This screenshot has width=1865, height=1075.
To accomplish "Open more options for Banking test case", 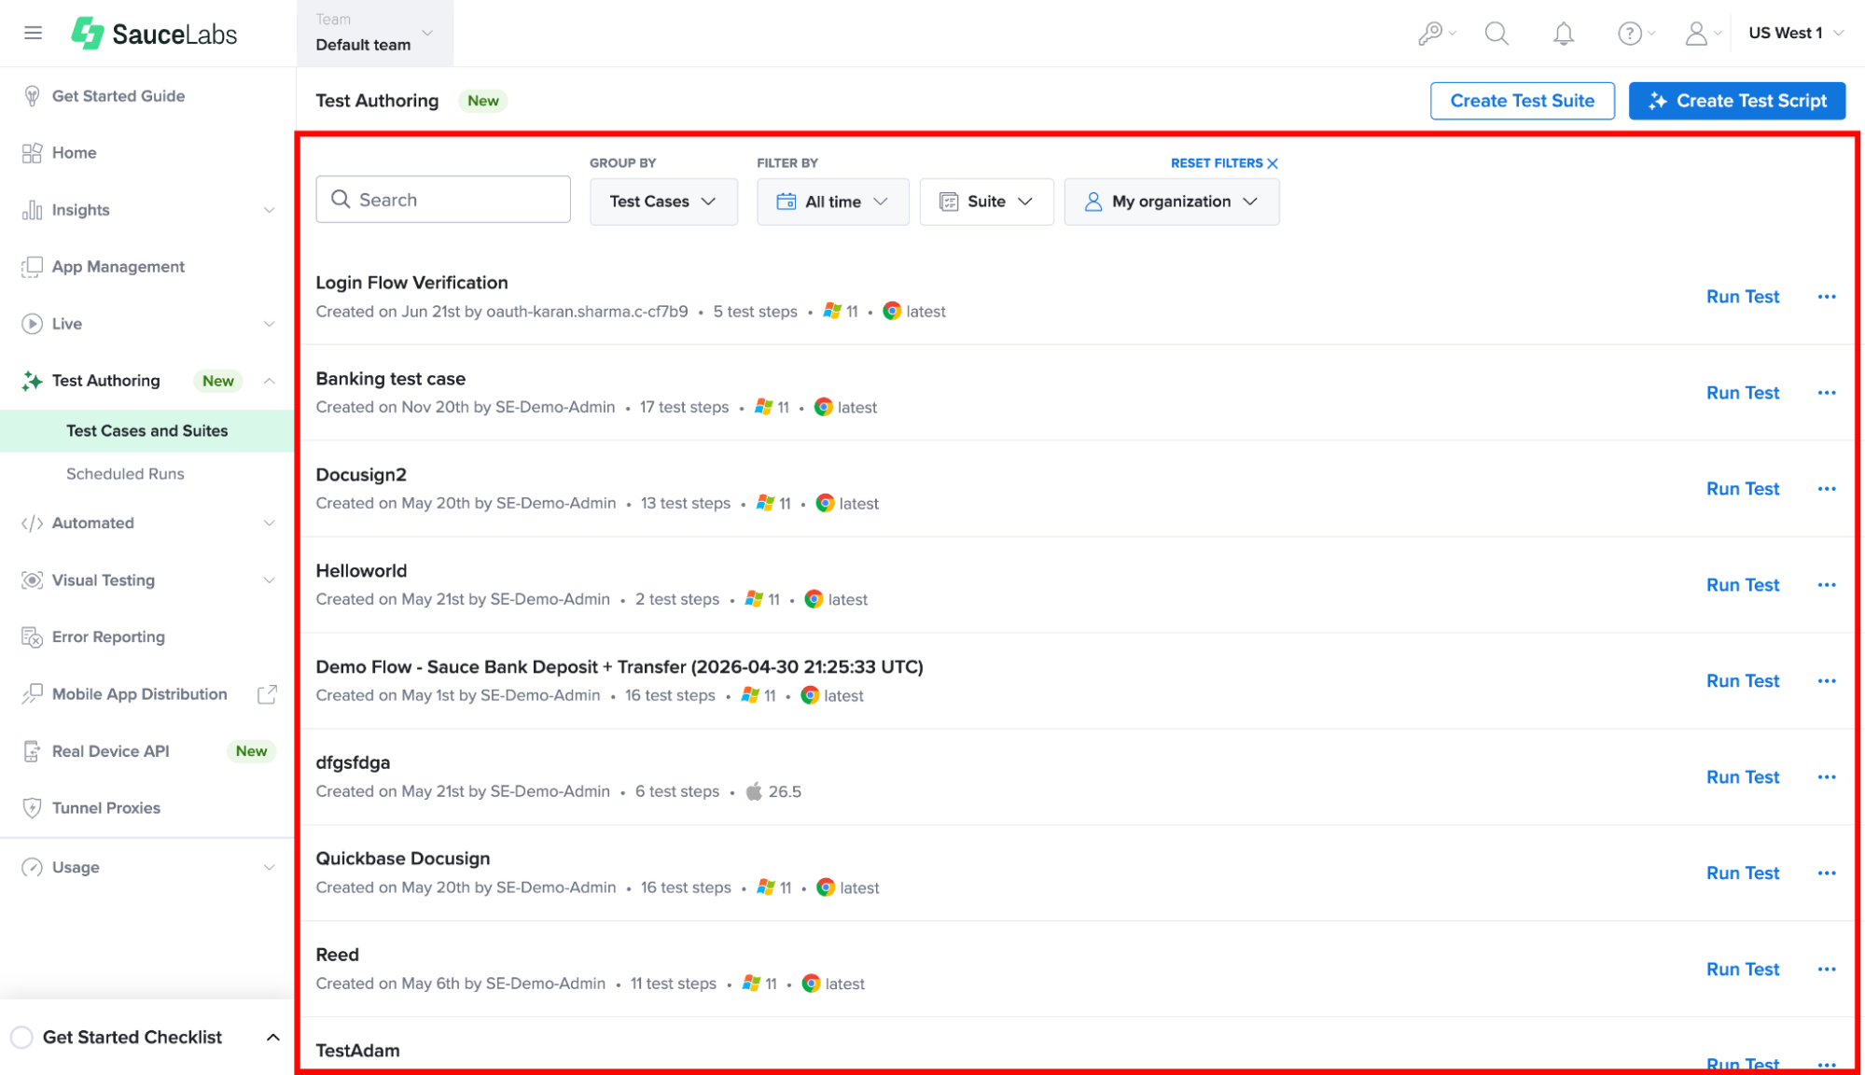I will point(1827,393).
